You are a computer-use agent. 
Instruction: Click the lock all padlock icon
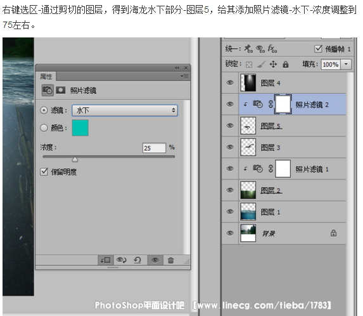pos(286,64)
